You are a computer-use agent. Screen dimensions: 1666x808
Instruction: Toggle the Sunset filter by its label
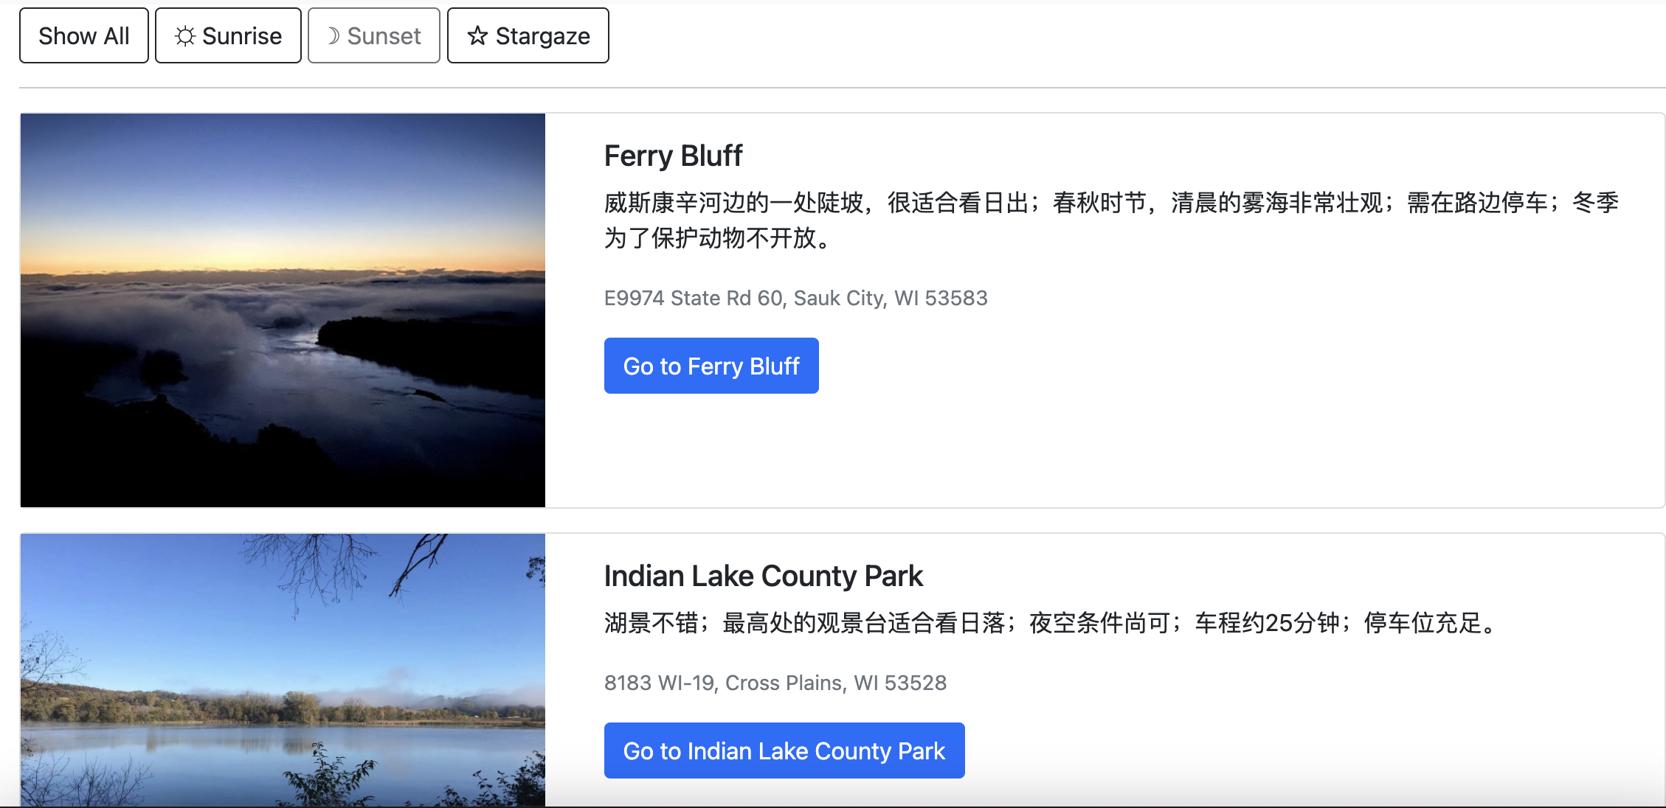pos(384,36)
